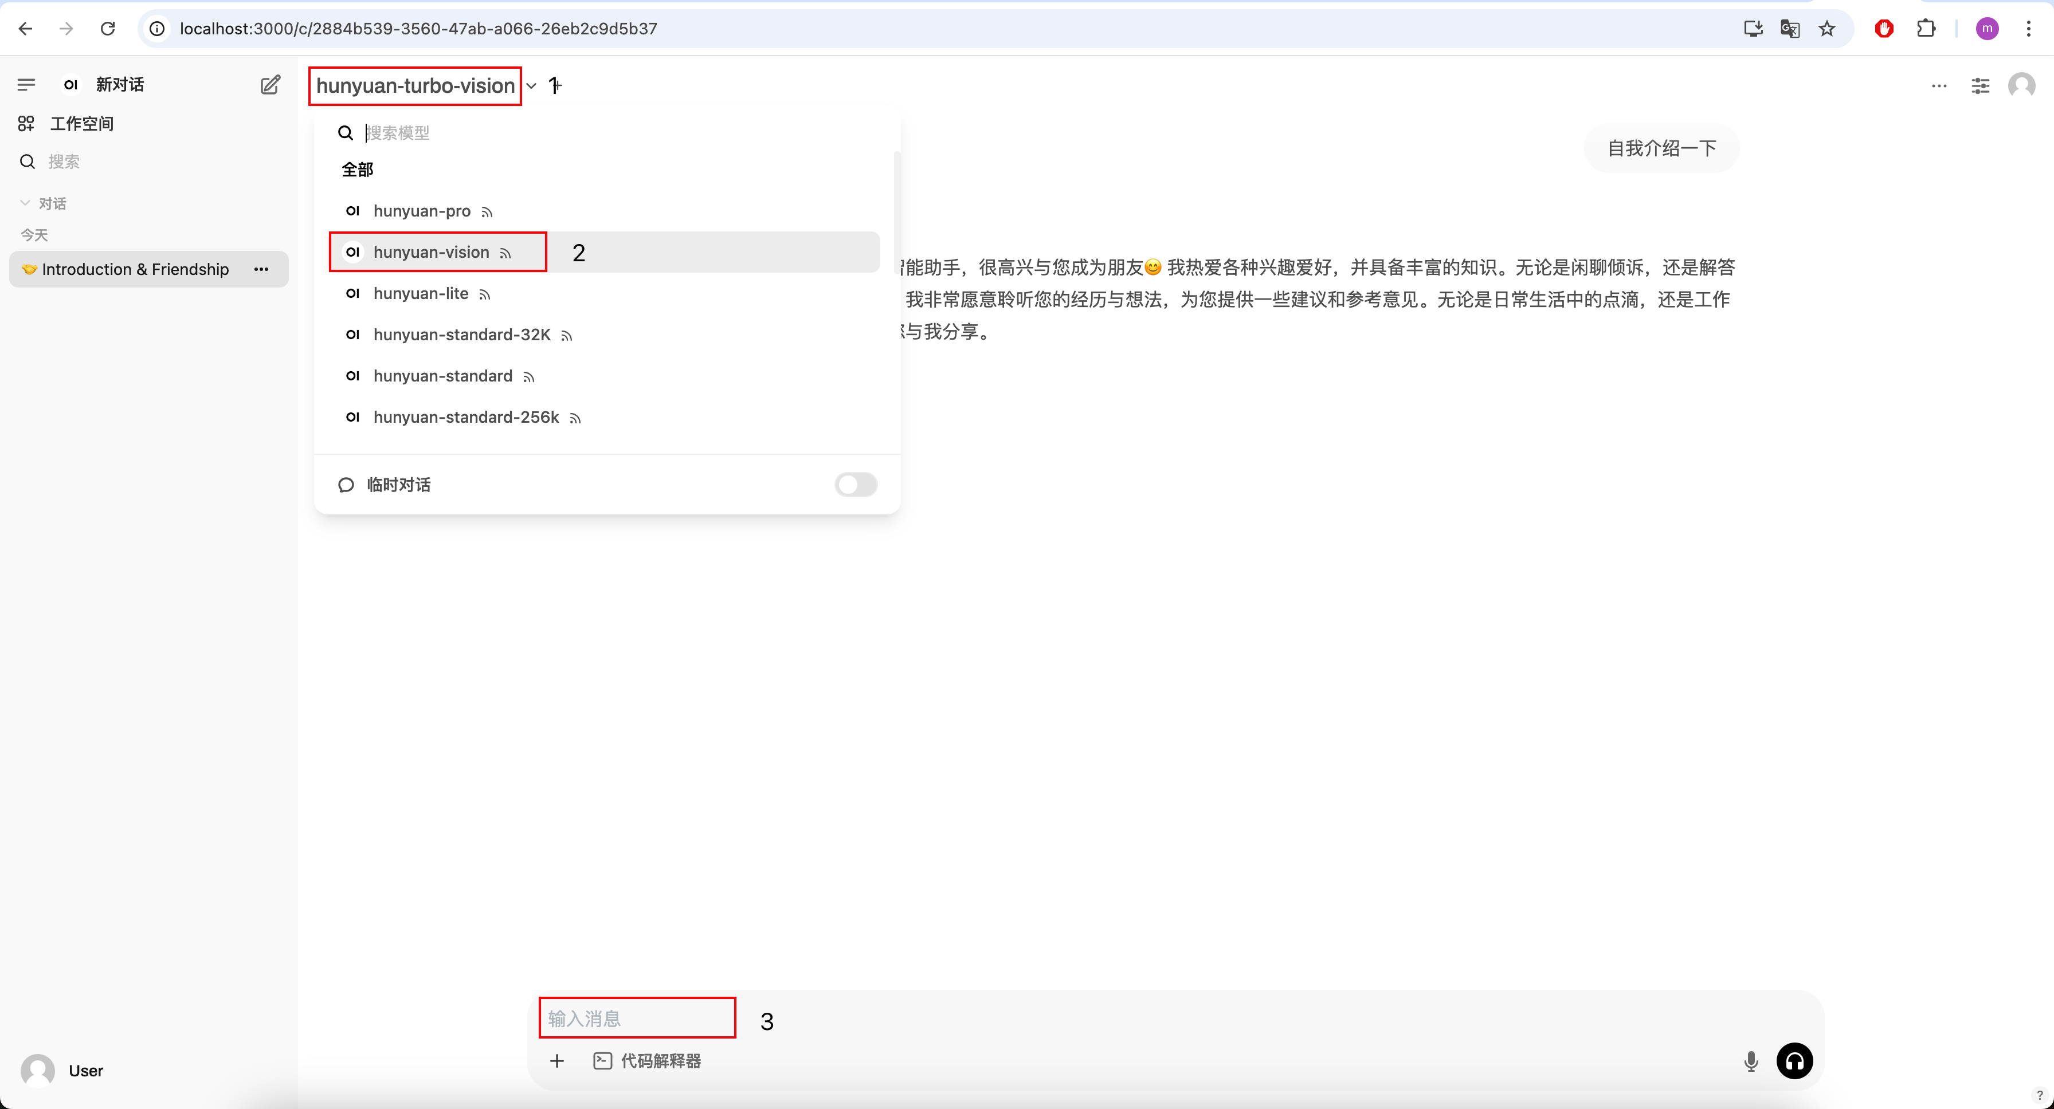Toggle the 代码解释器 code interpreter
The width and height of the screenshot is (2054, 1109).
click(x=648, y=1061)
